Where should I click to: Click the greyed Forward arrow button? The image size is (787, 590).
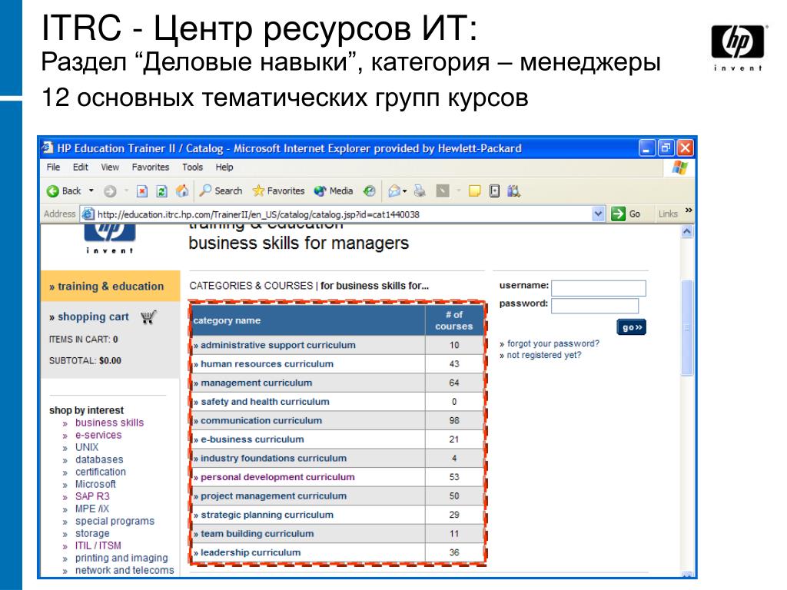pos(110,191)
